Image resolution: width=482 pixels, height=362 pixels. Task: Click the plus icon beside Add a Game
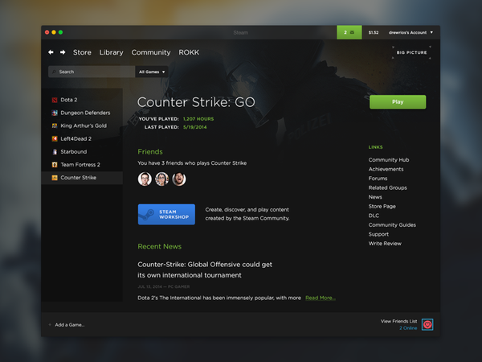click(x=50, y=324)
